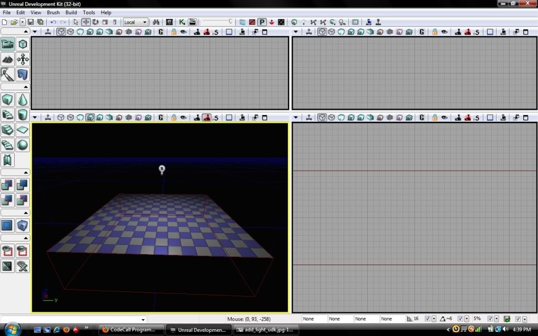Open the Kismet editor (green K icon)

tap(182, 22)
